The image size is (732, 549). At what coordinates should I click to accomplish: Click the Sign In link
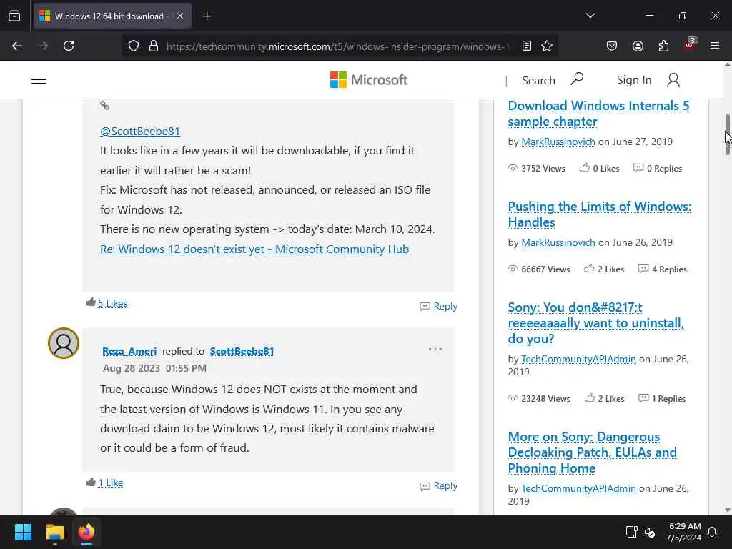click(x=633, y=80)
